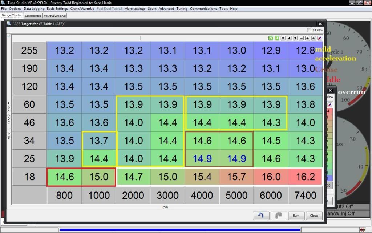The image size is (372, 233).
Task: Click the undo arrow button
Action: (261, 216)
